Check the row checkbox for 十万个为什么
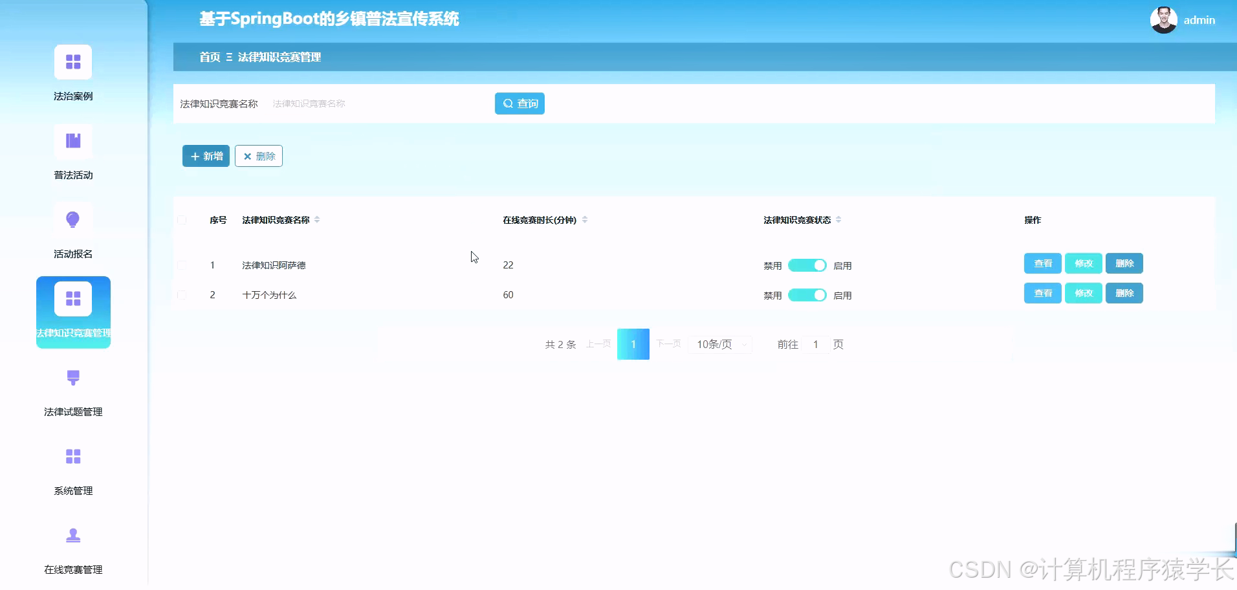Screen dimensions: 1237x590 182,295
